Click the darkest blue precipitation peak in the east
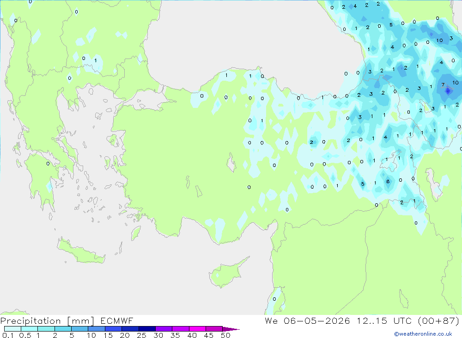 coord(448,90)
